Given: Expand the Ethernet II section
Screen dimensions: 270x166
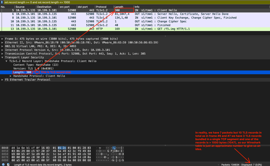Looking at the screenshot, I should [x=3, y=42].
